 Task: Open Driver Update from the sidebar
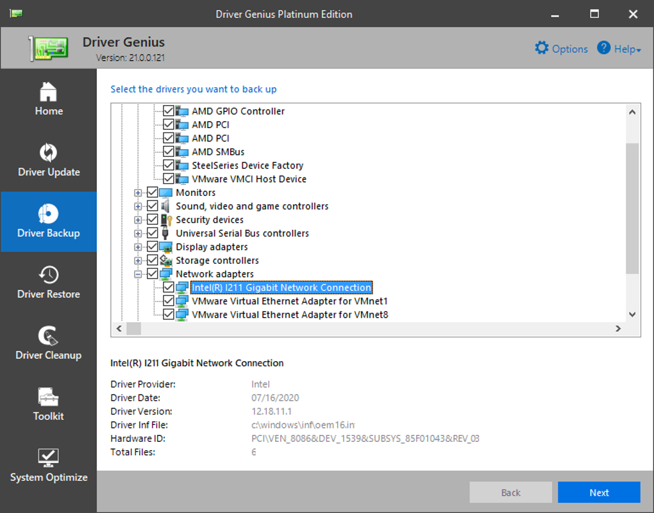49,153
